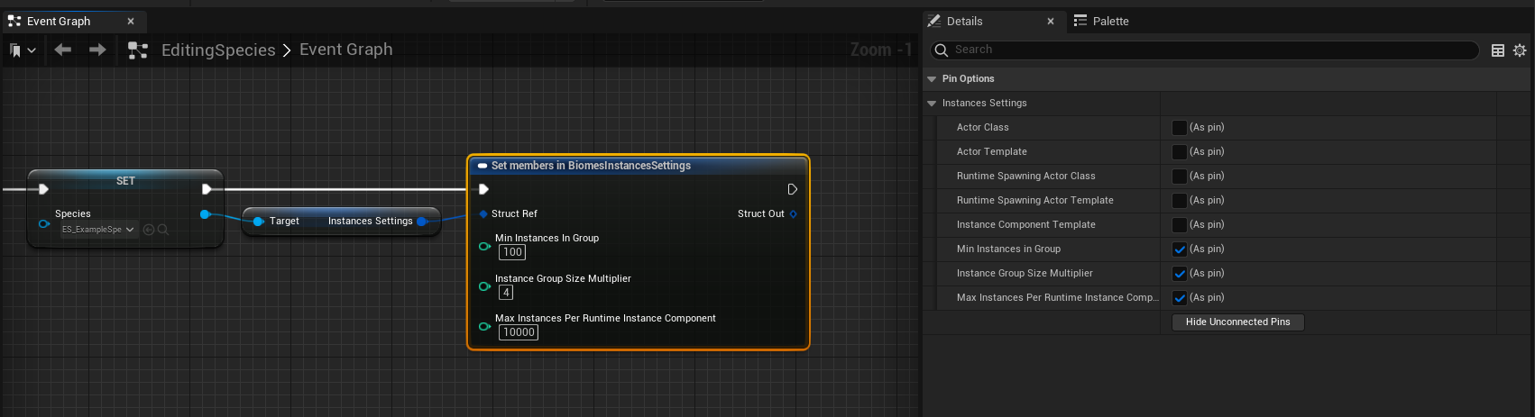The height and width of the screenshot is (417, 1535).
Task: Uncheck Max Instances Per Runtime Instance Comp pin
Action: 1180,298
